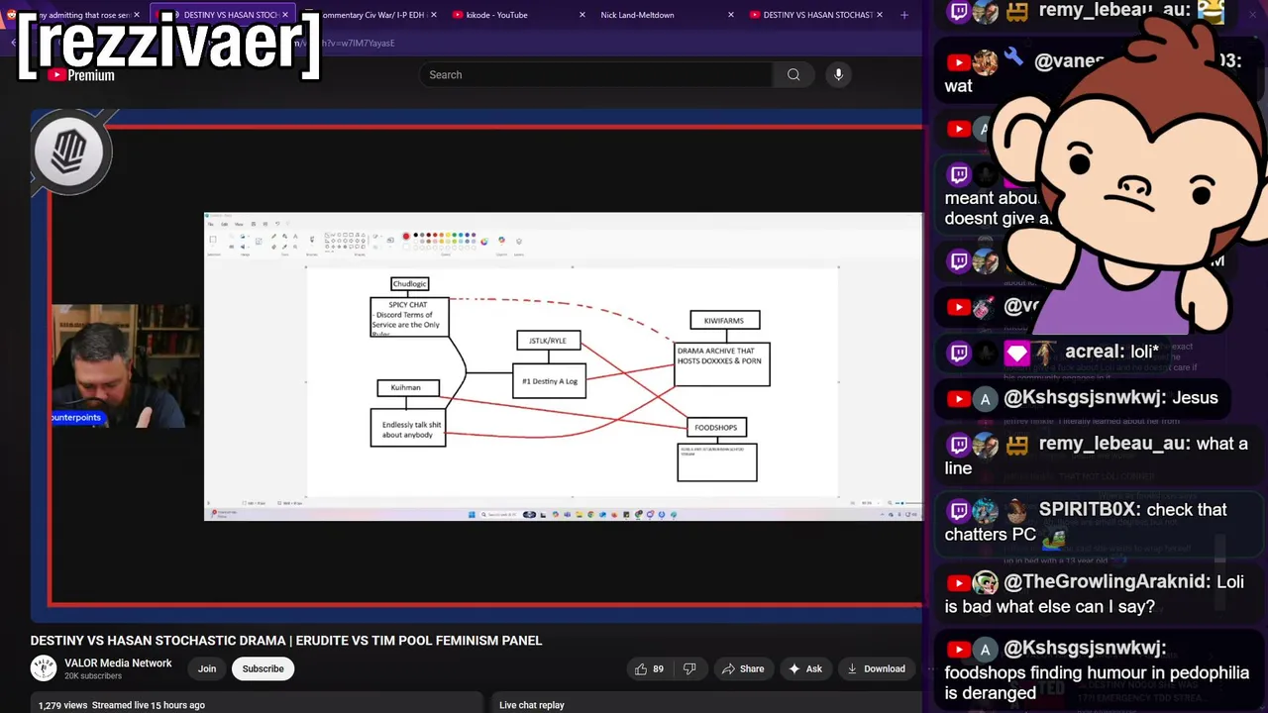Open a new browser tab
This screenshot has height=713, width=1268.
pos(903,15)
